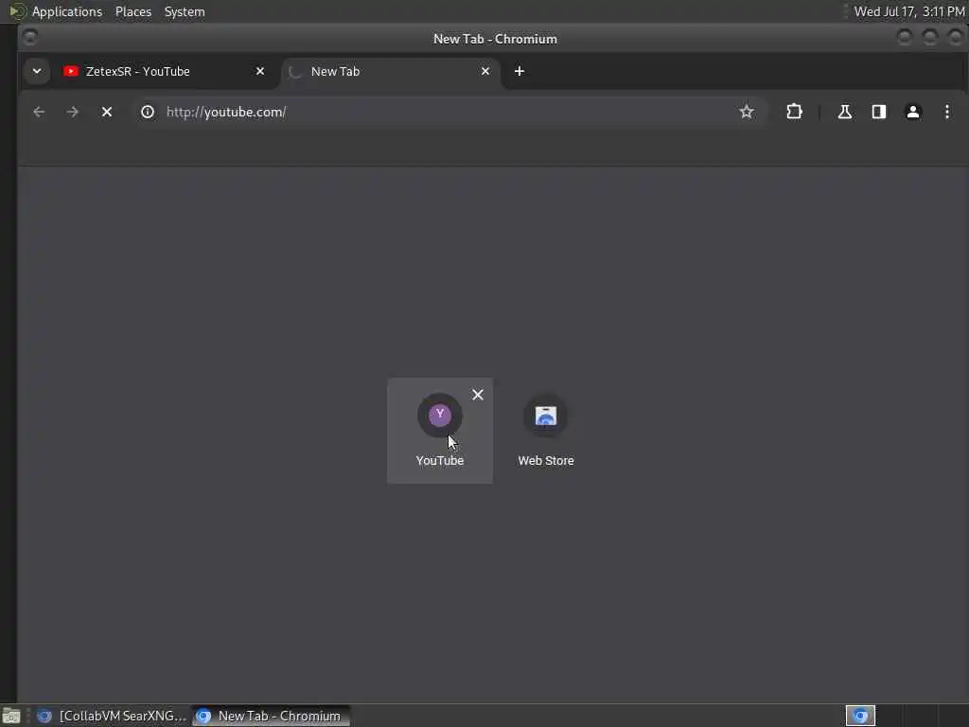Viewport: 969px width, 727px height.
Task: View site information icon in address bar
Action: coord(148,112)
